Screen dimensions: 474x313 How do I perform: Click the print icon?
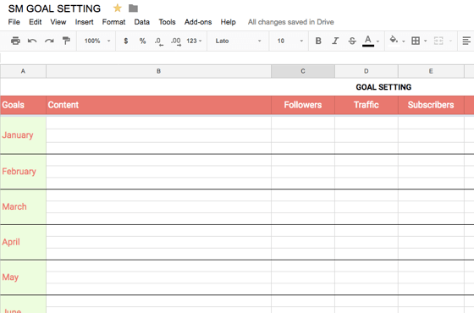click(x=15, y=41)
